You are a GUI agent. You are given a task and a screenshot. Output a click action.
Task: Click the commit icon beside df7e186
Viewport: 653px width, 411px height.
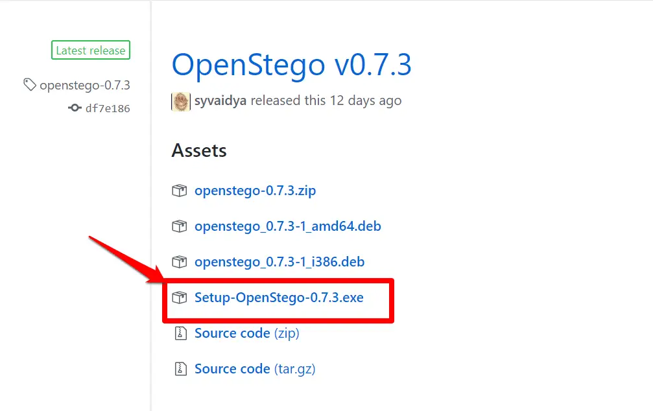[x=75, y=108]
